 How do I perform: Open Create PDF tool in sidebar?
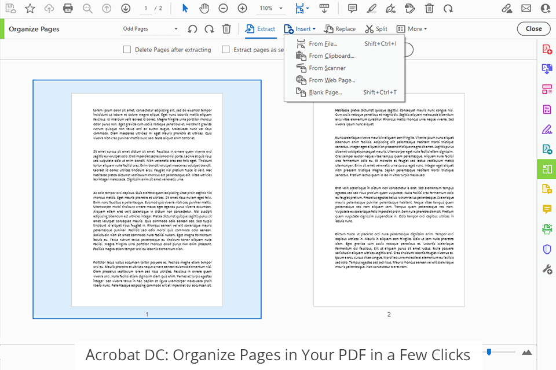(547, 49)
